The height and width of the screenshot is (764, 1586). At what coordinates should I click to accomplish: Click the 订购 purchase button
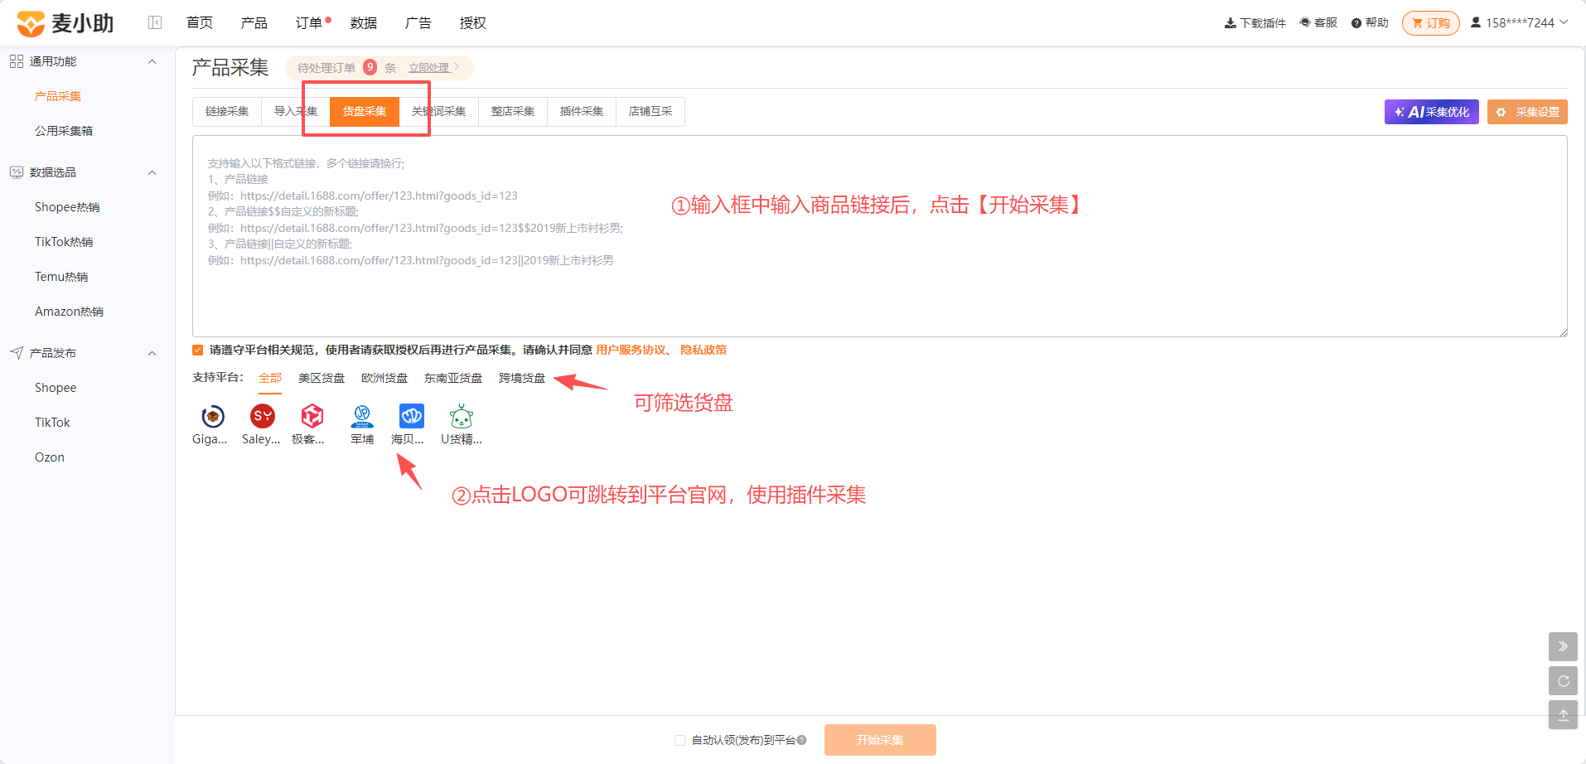pyautogui.click(x=1431, y=23)
